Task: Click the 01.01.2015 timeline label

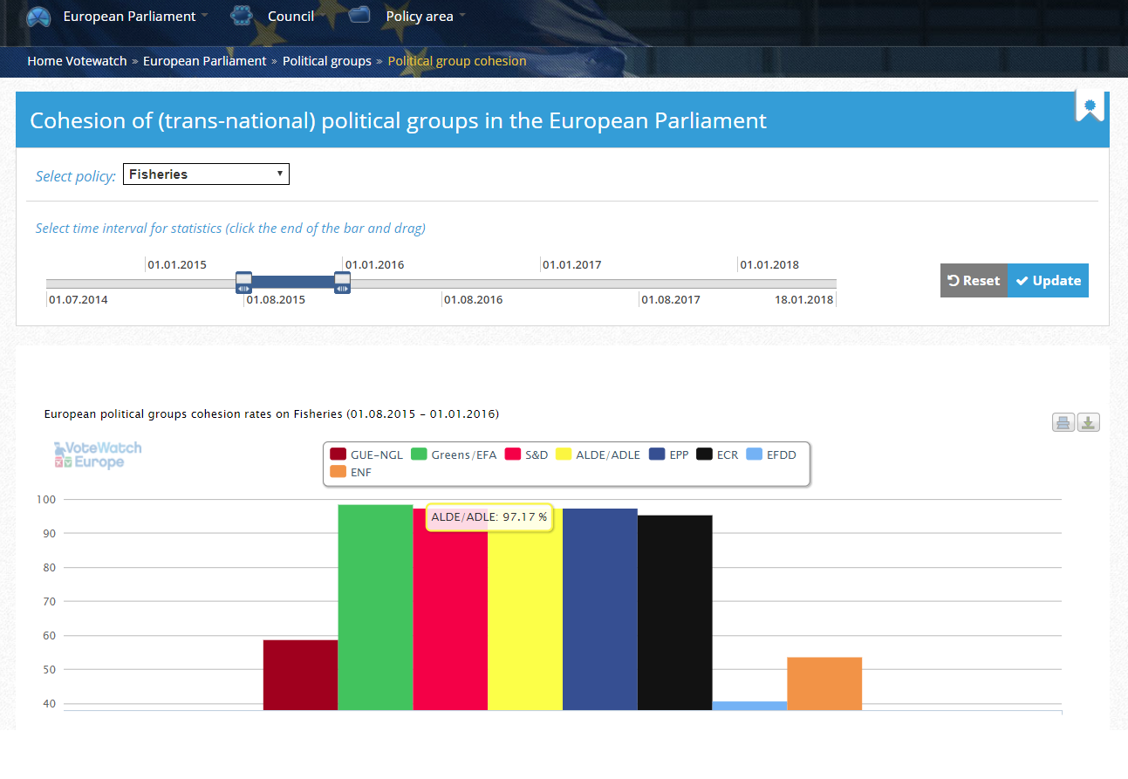Action: [177, 264]
